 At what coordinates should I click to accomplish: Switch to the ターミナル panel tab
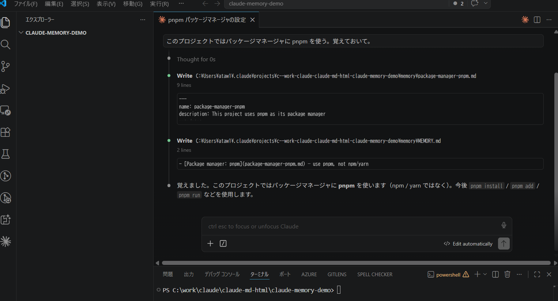click(259, 274)
